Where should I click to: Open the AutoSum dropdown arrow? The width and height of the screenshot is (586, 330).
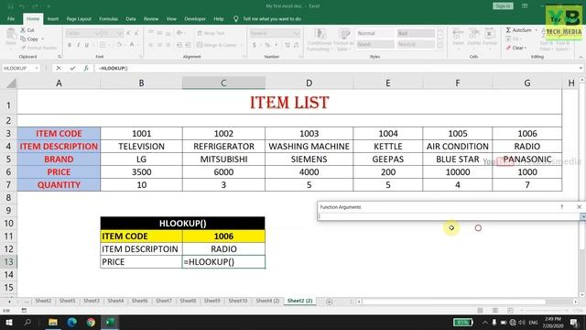[537, 30]
